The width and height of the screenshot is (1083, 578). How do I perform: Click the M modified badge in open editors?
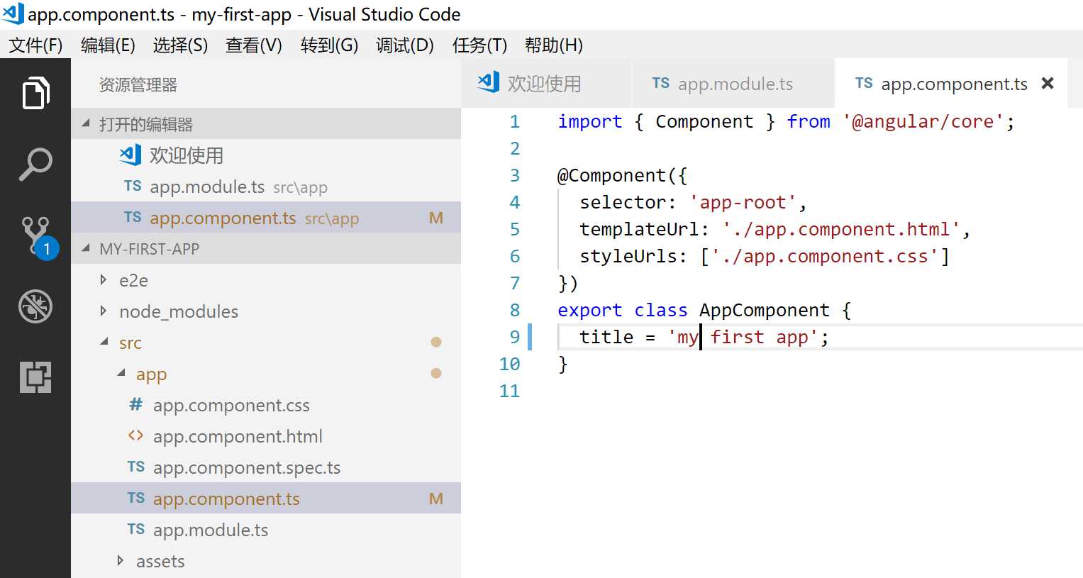[x=436, y=218]
